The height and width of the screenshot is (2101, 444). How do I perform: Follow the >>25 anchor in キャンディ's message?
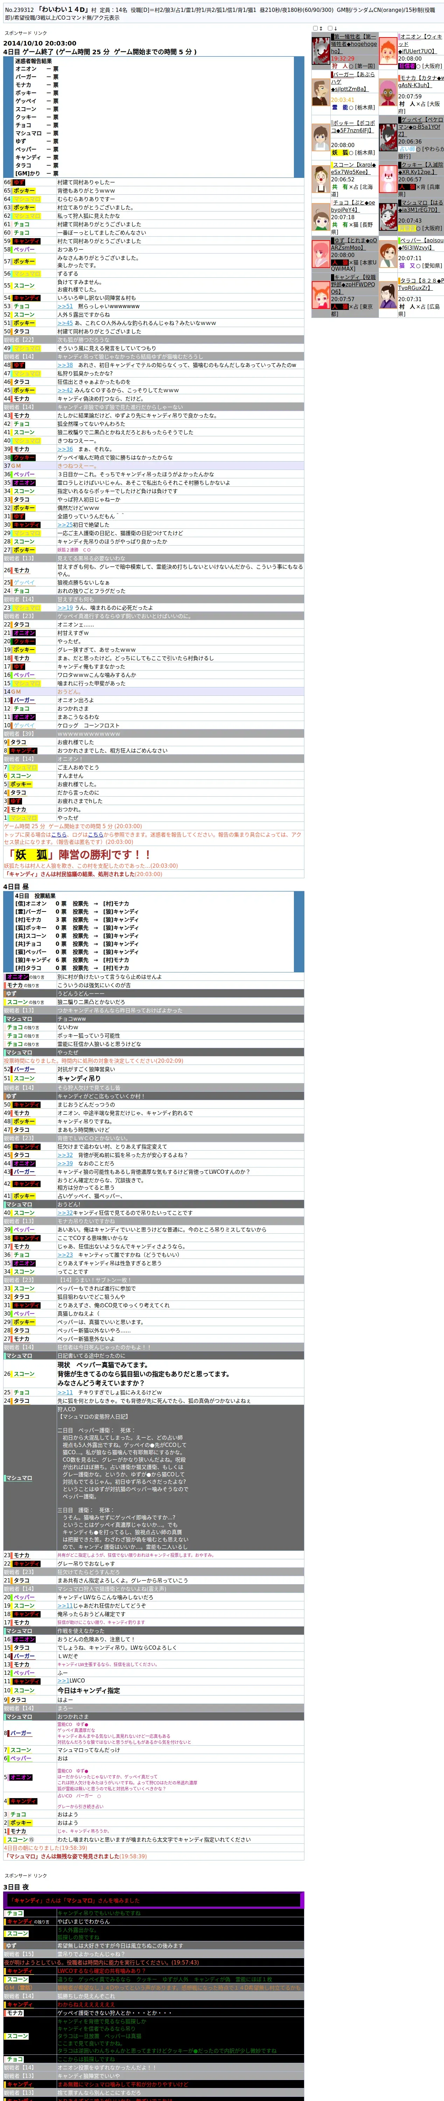(65, 525)
